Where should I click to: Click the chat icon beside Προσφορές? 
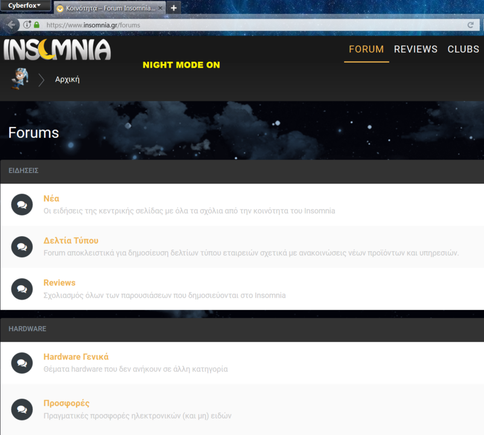(x=22, y=410)
